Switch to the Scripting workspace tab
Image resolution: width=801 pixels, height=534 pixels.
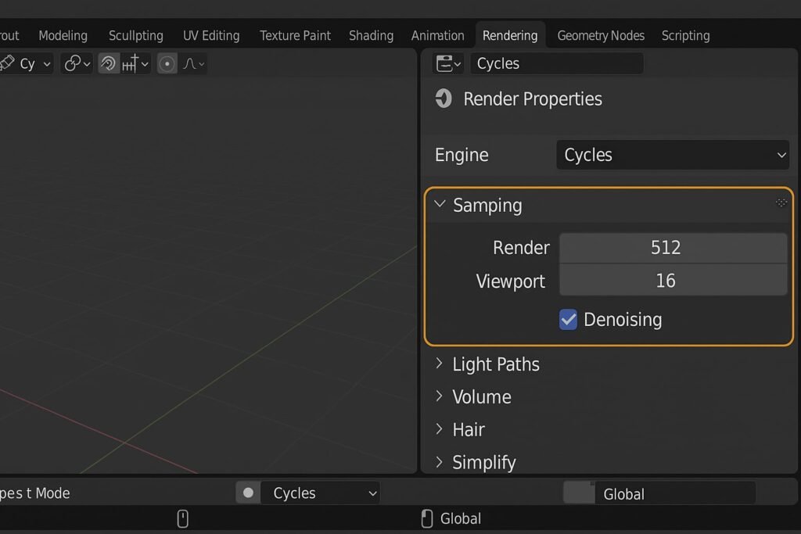click(685, 35)
